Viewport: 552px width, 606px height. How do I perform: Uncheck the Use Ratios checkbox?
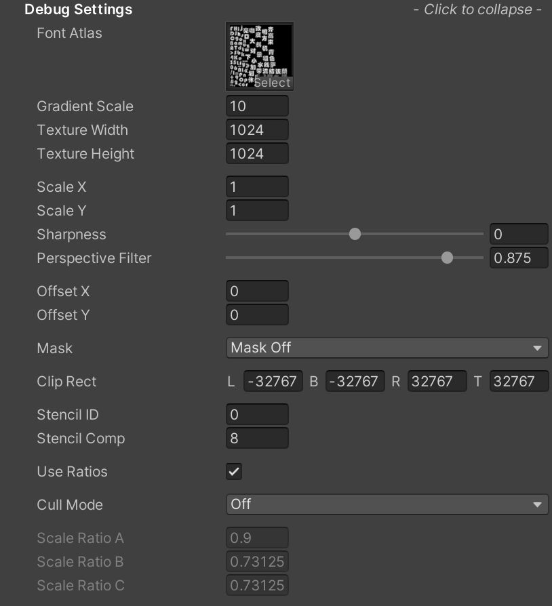234,472
